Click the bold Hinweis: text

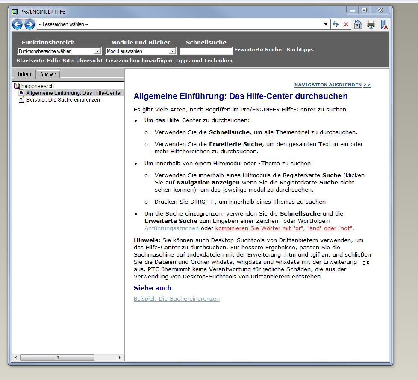(x=147, y=240)
